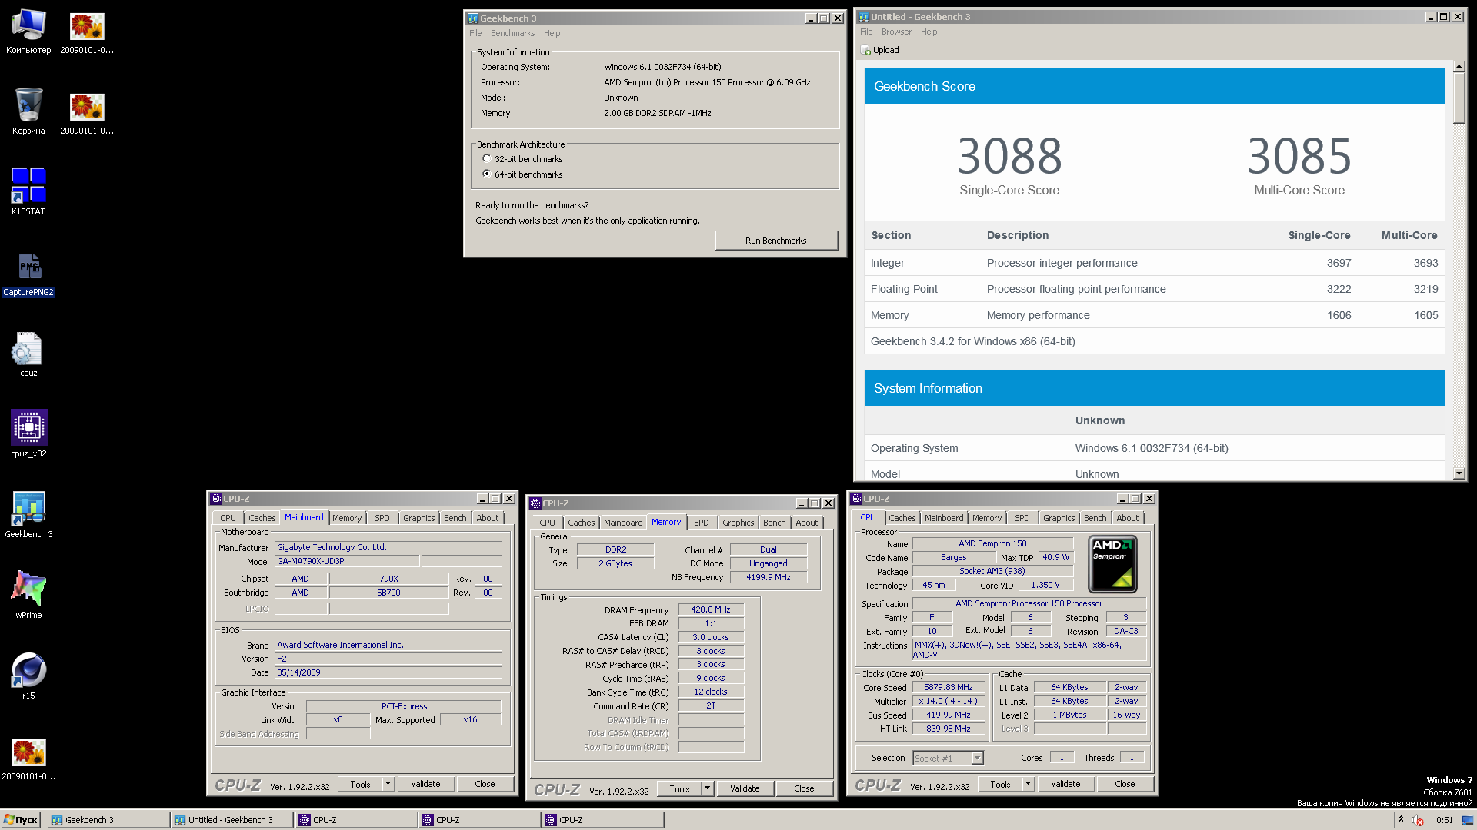1477x830 pixels.
Task: Open the Корзина recycle bin icon
Action: [28, 111]
